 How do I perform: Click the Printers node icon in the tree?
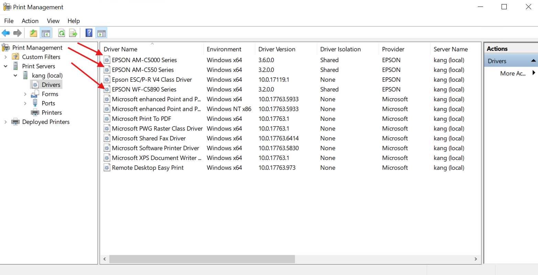[x=35, y=113]
